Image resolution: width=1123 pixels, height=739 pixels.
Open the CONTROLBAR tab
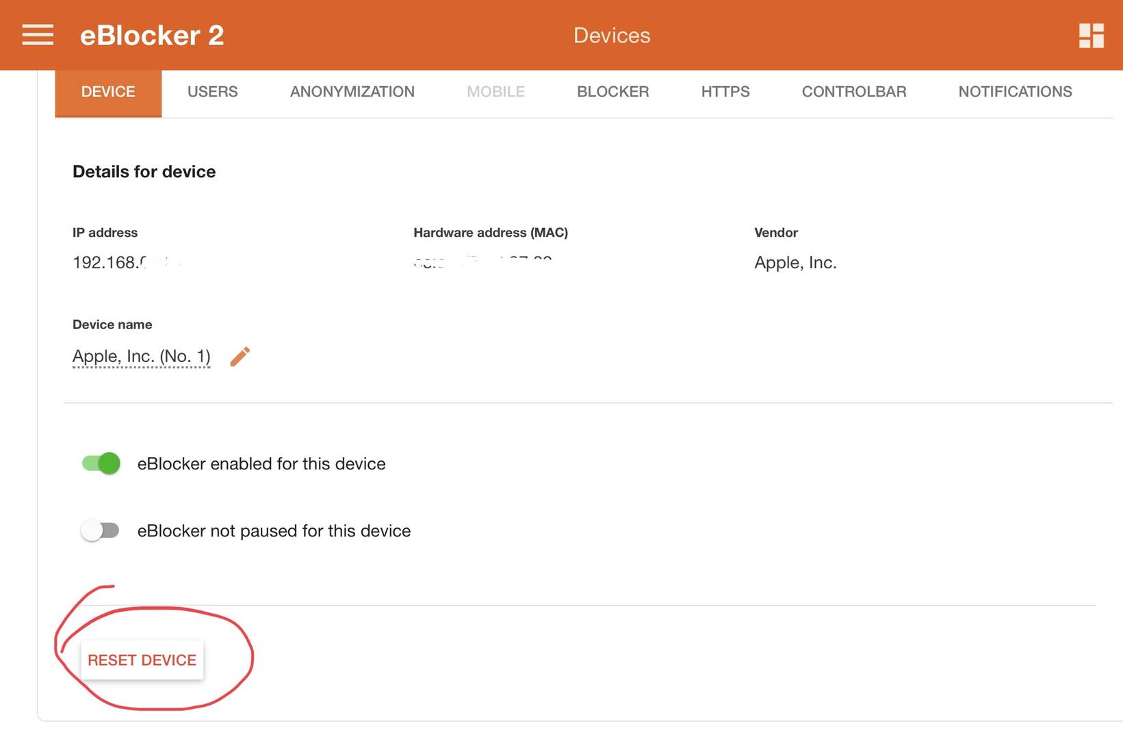pos(854,92)
